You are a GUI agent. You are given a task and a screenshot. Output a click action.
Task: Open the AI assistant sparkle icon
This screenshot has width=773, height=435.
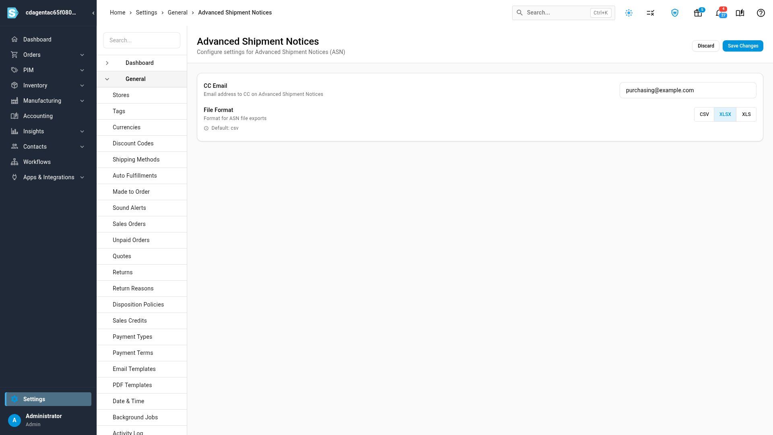(629, 13)
